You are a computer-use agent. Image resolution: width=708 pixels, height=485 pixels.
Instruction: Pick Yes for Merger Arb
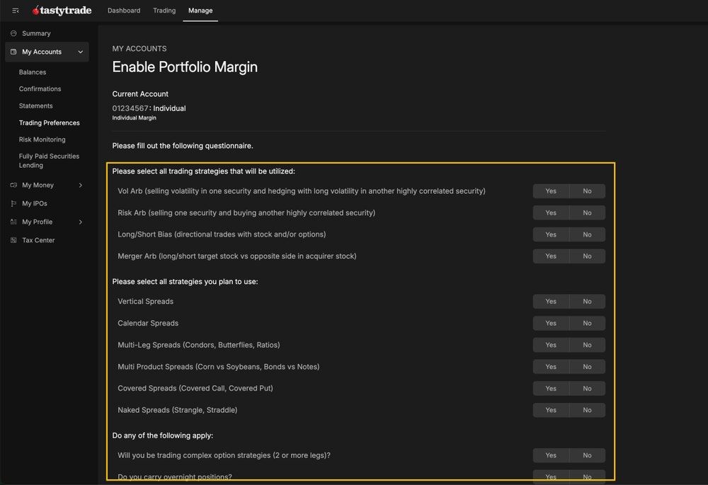tap(551, 256)
